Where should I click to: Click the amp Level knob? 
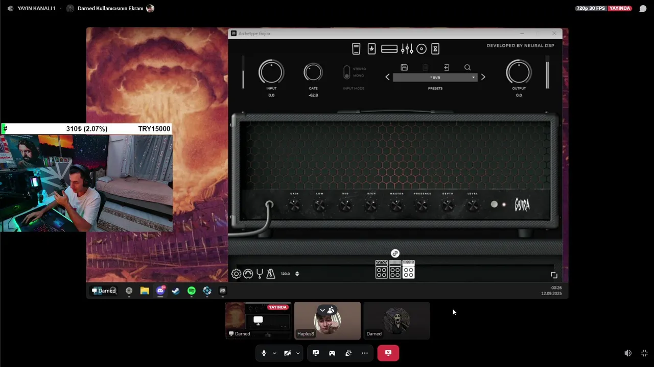[473, 205]
